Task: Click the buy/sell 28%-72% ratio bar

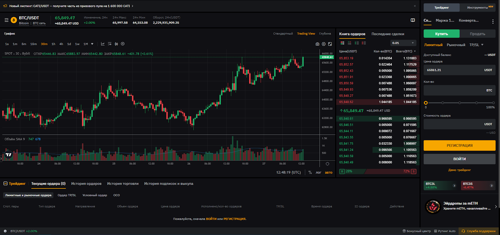Action: (x=378, y=171)
